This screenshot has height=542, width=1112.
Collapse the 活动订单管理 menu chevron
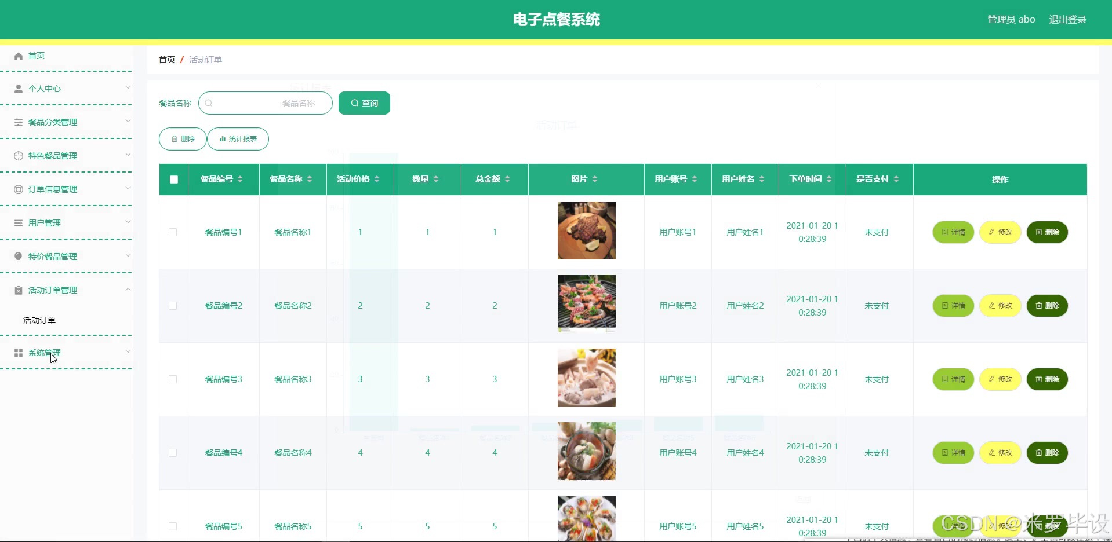[128, 290]
